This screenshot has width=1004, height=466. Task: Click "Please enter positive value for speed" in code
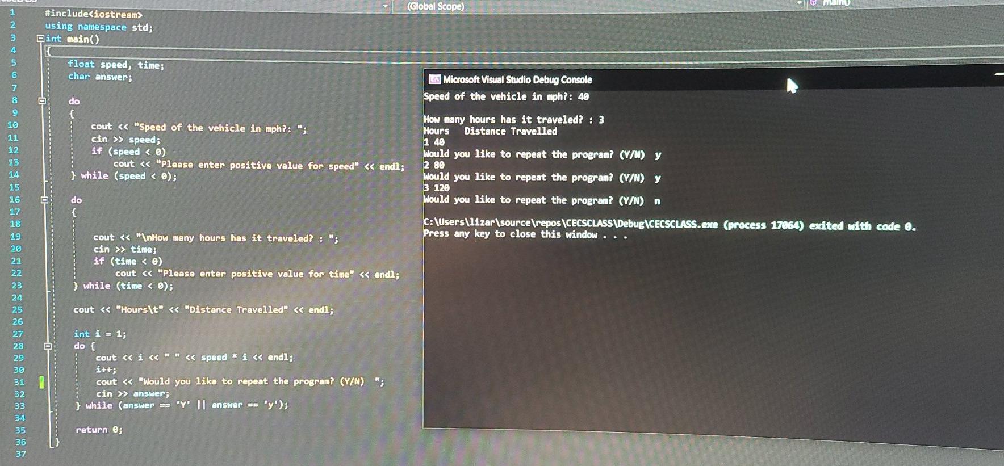pyautogui.click(x=257, y=165)
